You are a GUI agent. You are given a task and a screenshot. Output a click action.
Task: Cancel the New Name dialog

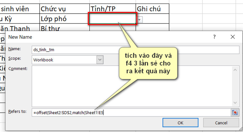point(221,123)
